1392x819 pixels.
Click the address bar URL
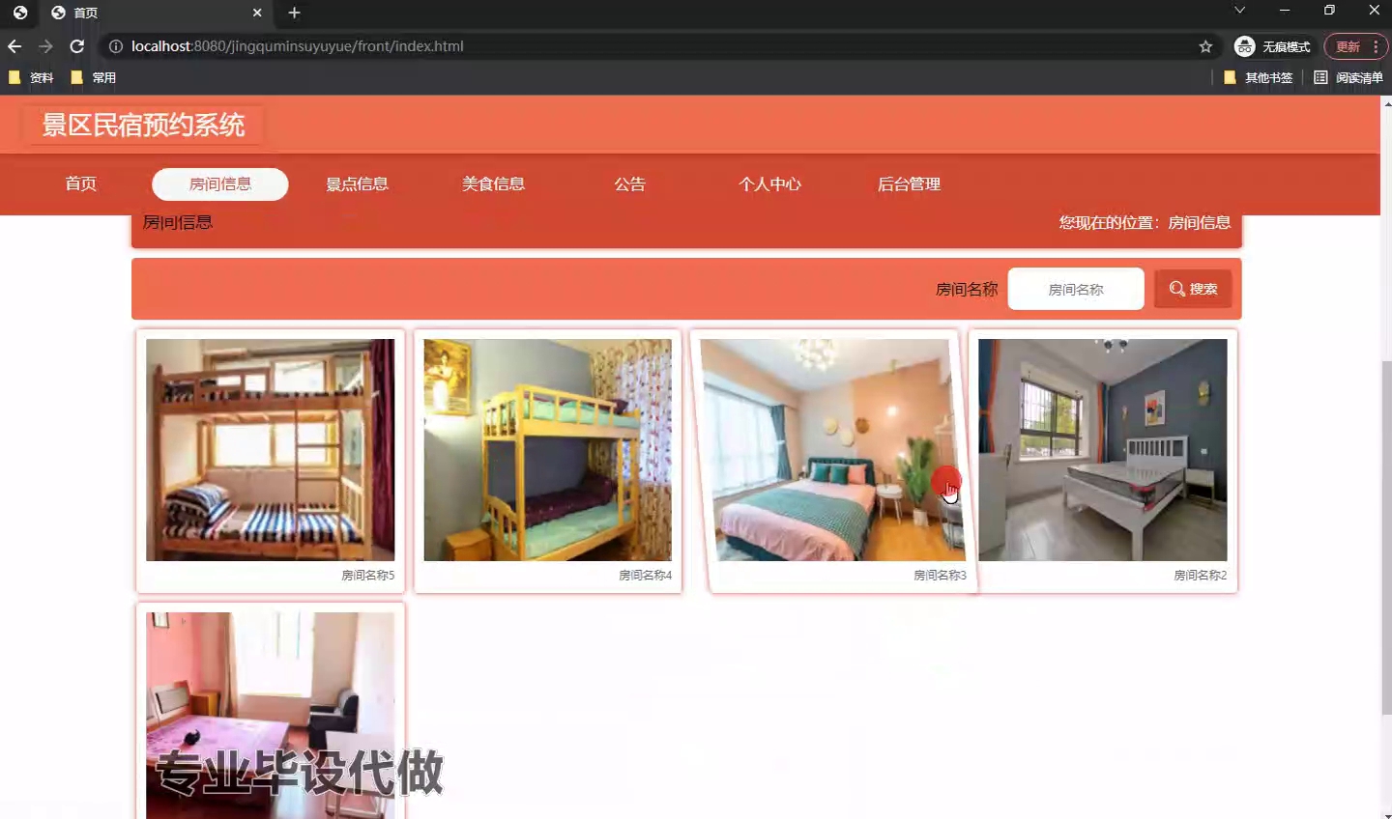tap(298, 46)
